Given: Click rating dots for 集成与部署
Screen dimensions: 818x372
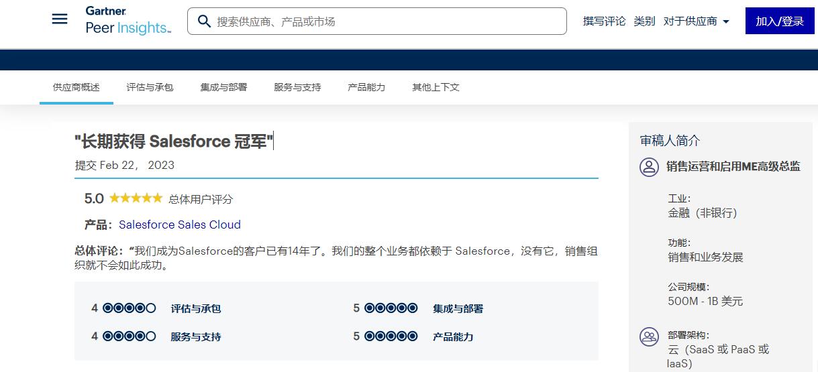Looking at the screenshot, I should tap(391, 308).
